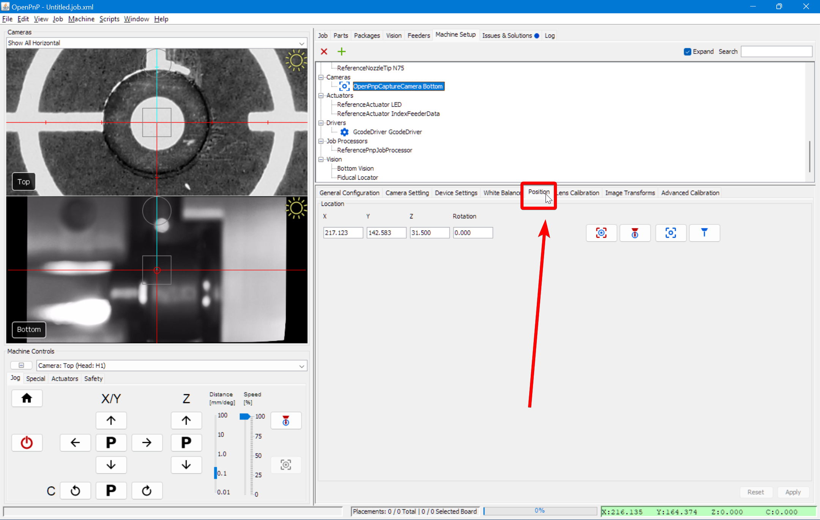Open the Show All Horizontal camera dropdown
The image size is (820, 520).
coord(301,43)
